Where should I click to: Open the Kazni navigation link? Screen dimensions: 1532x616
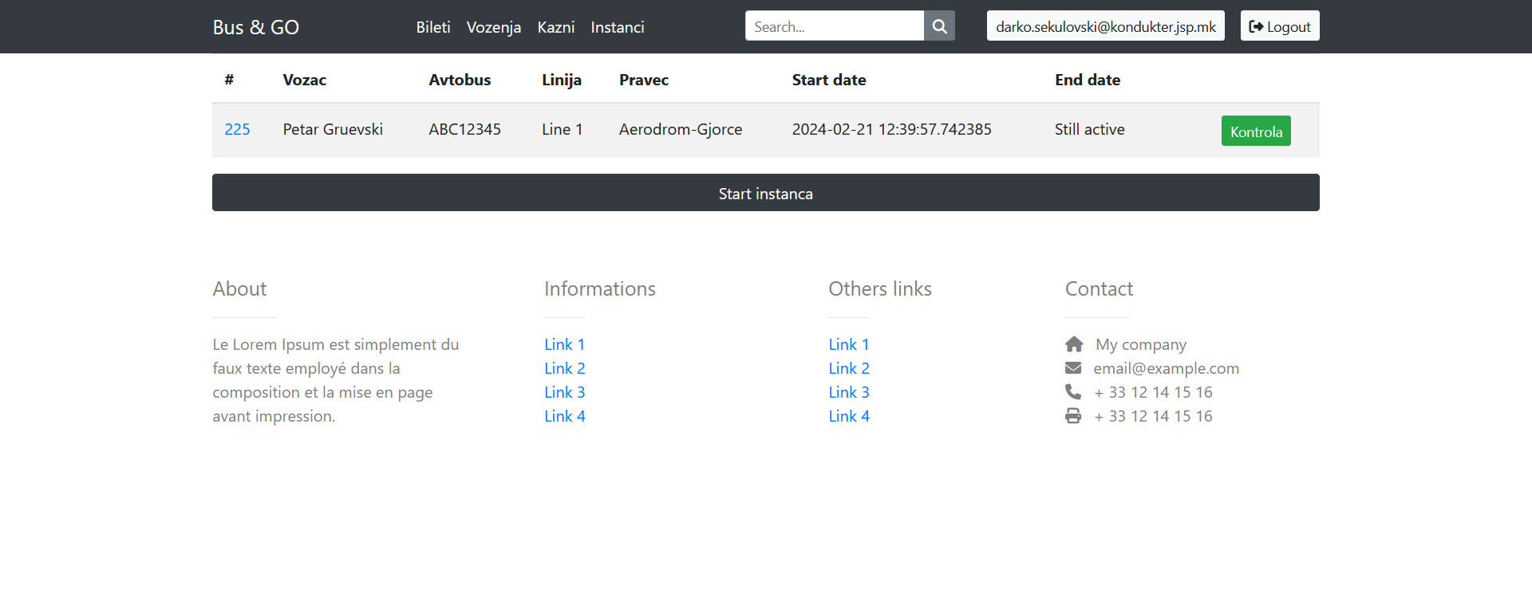[x=555, y=27]
